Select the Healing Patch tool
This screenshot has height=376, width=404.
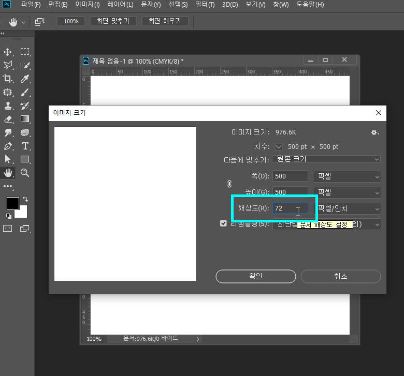tap(8, 92)
